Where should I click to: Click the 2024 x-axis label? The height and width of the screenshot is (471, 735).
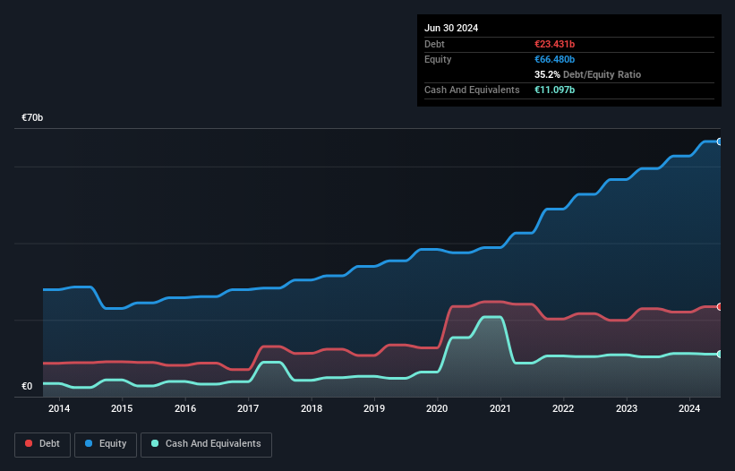(x=689, y=408)
